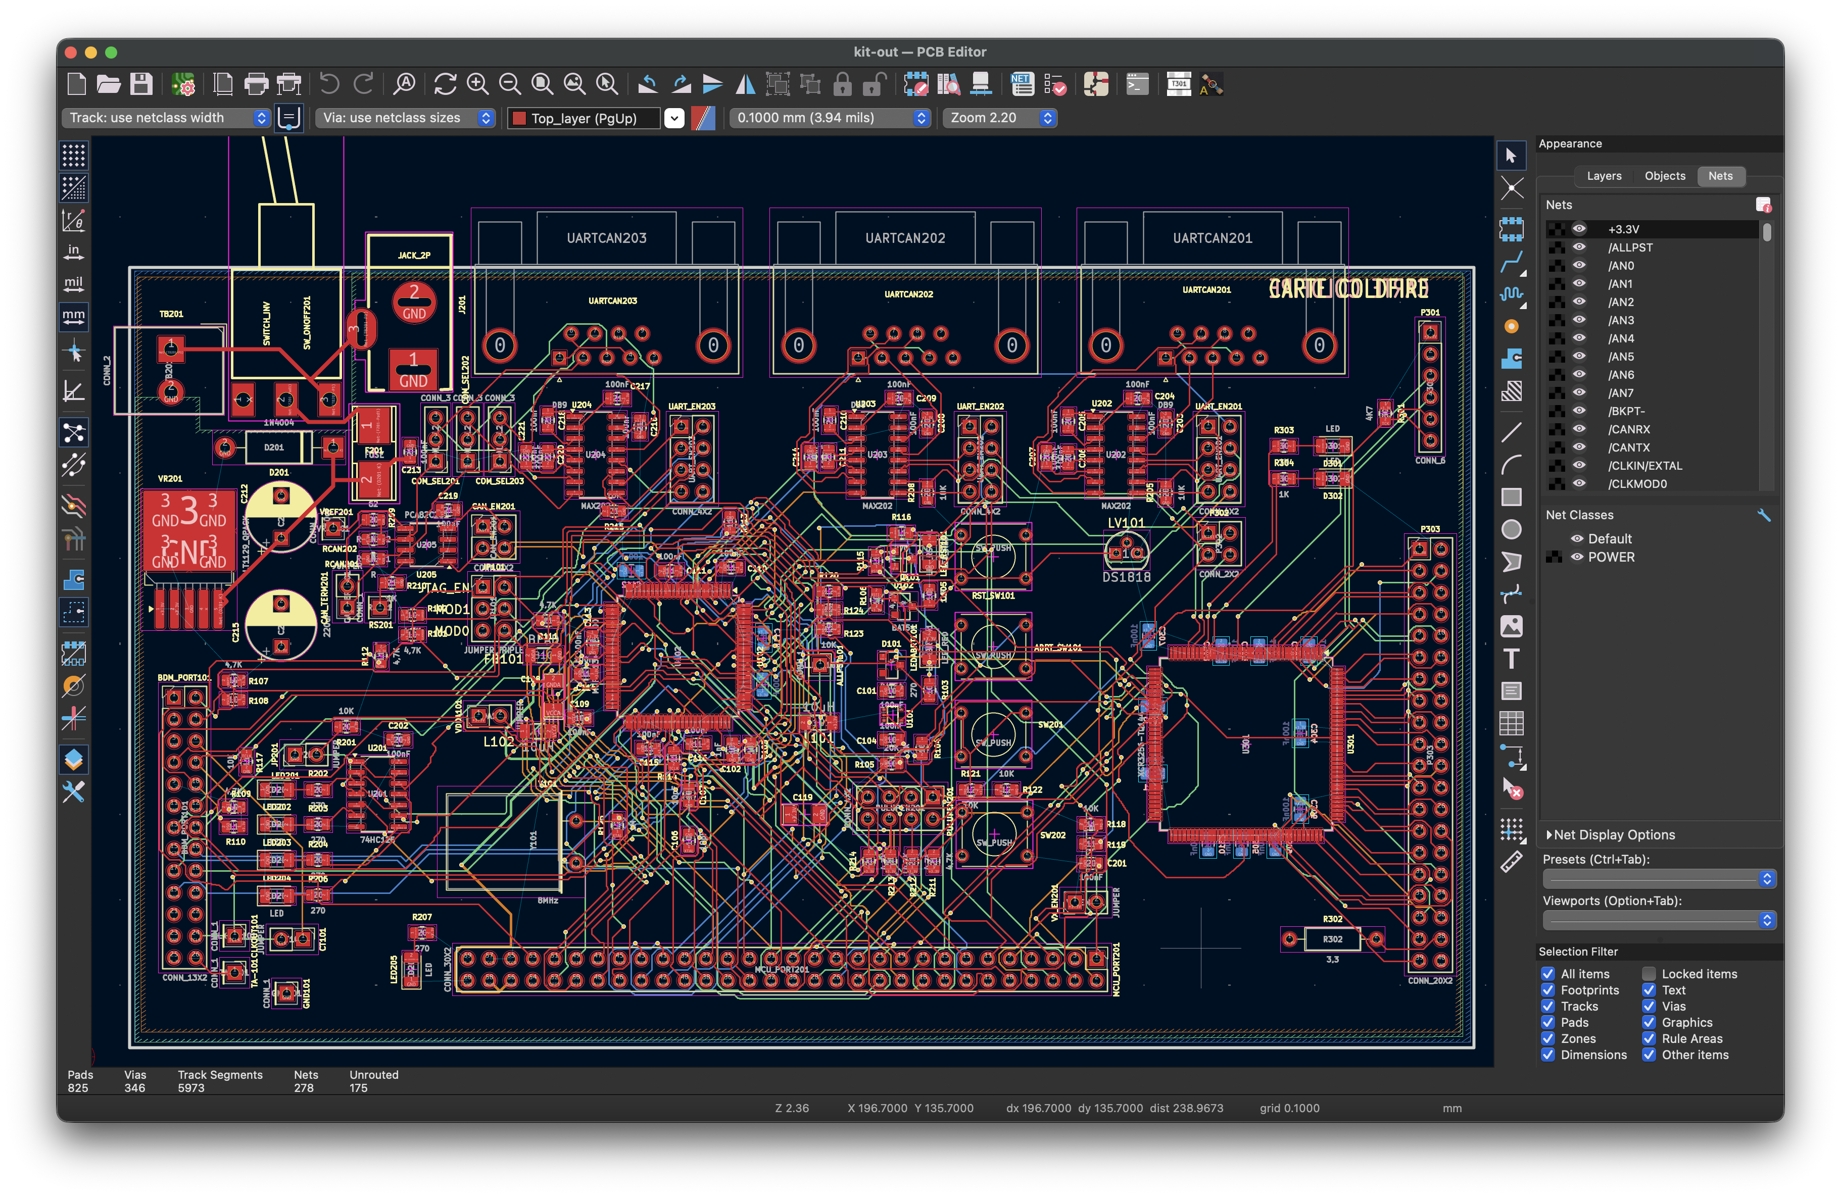Screen dimensions: 1841x1197
Task: Open Board Setup with the green gear icon
Action: 184,85
